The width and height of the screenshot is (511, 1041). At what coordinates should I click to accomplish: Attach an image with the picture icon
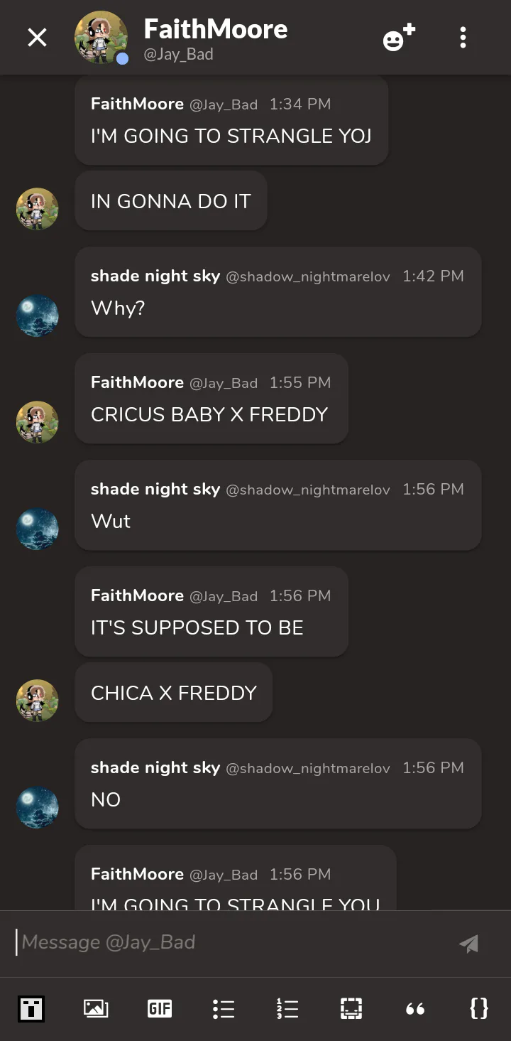click(x=96, y=1008)
